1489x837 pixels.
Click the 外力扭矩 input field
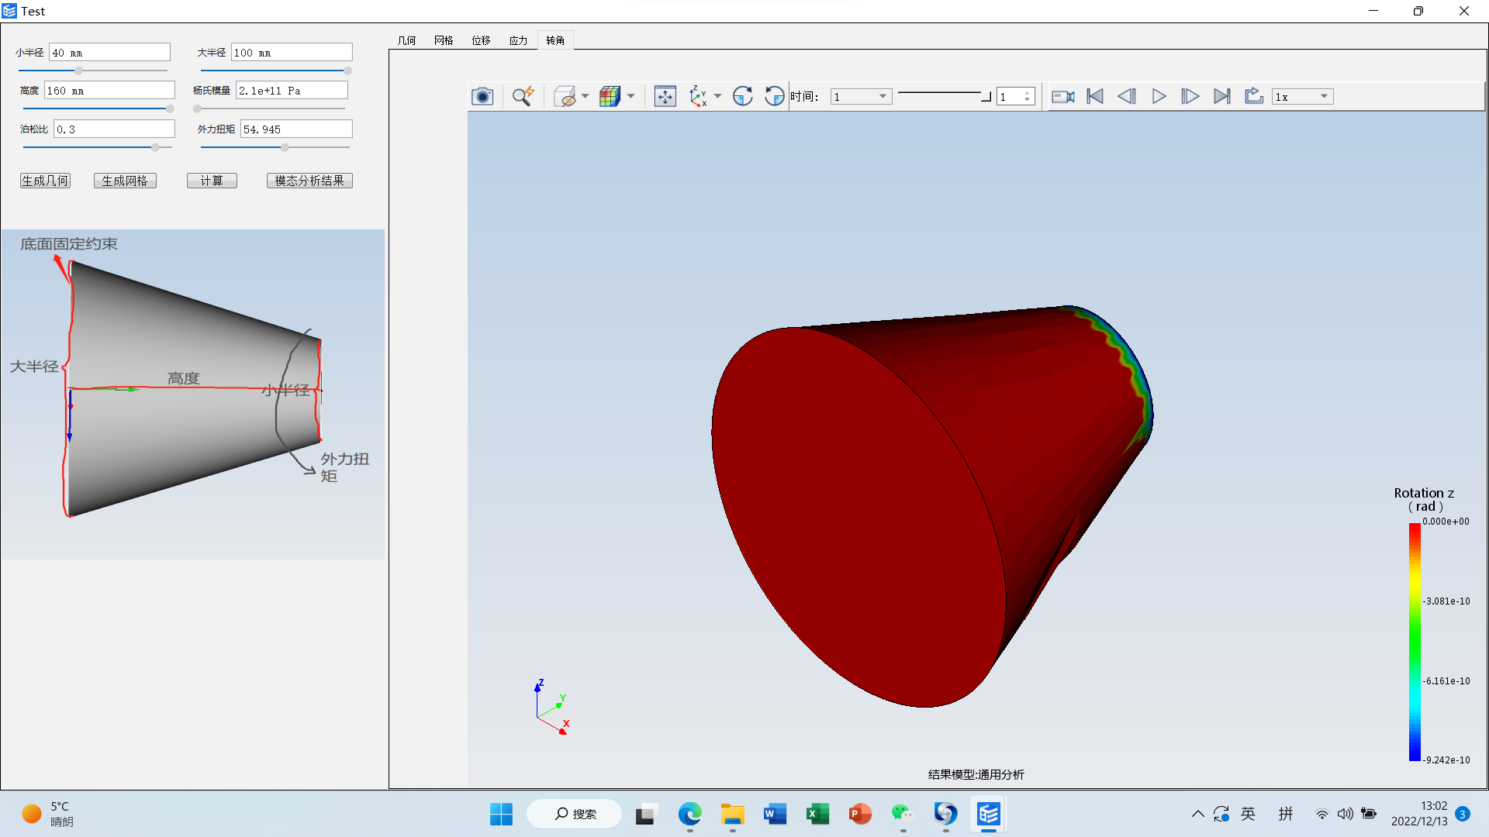point(296,129)
